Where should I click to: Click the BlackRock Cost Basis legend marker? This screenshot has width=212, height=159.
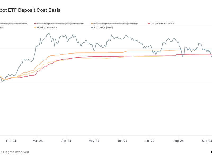click(x=2, y=27)
